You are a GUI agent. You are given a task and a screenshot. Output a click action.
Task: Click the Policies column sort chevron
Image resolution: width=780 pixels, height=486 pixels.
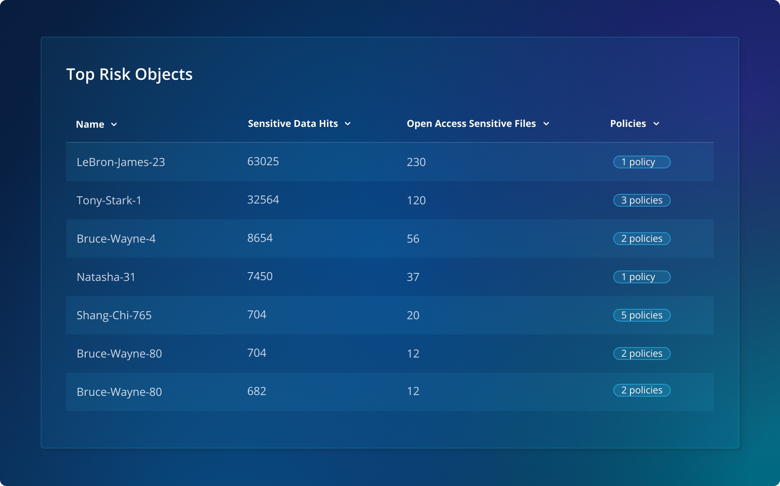tap(656, 124)
